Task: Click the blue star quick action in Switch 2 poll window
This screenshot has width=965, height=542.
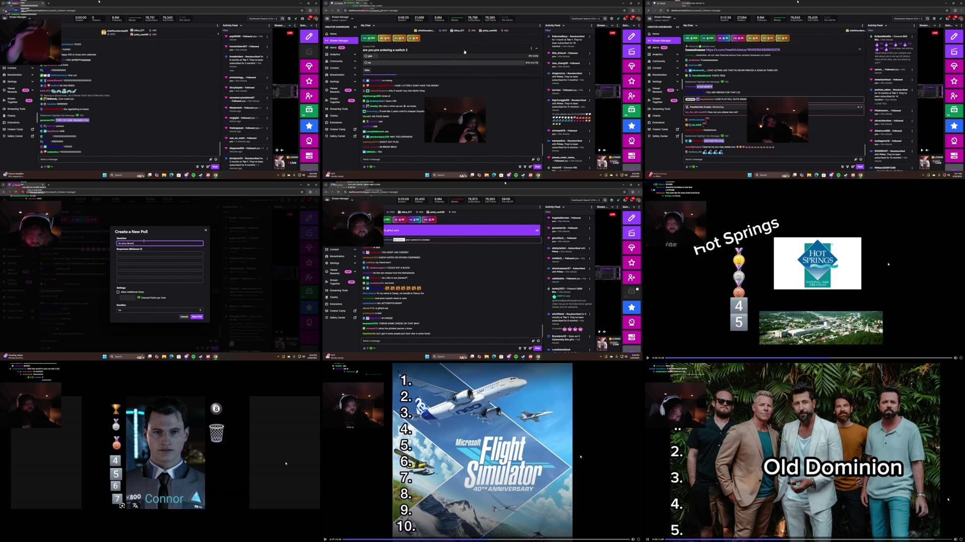Action: tap(631, 126)
